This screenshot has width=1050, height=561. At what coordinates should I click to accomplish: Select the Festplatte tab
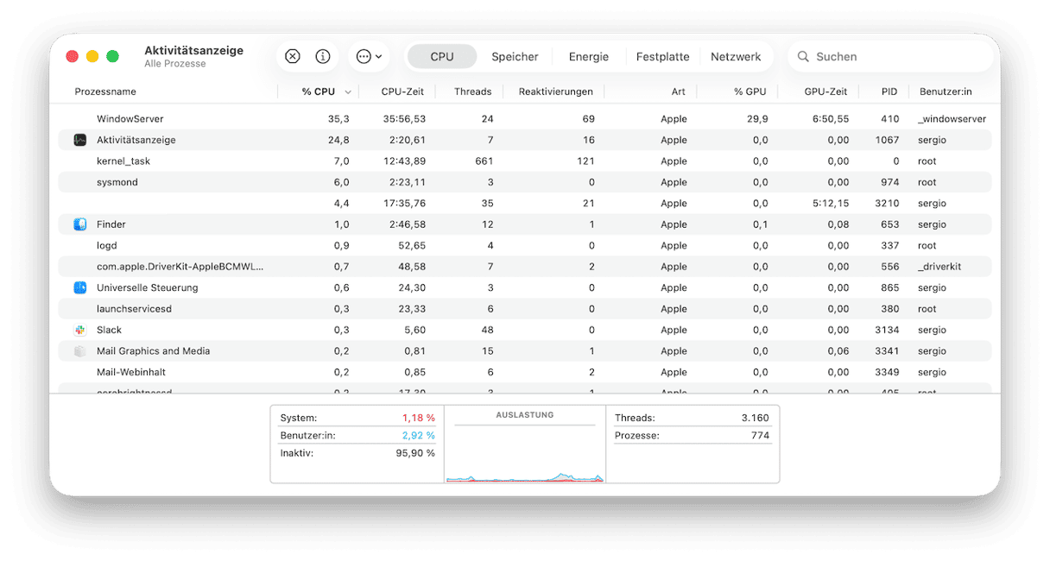pos(662,57)
